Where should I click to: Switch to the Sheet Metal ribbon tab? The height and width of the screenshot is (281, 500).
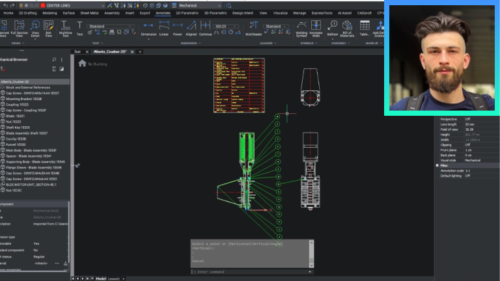point(89,12)
